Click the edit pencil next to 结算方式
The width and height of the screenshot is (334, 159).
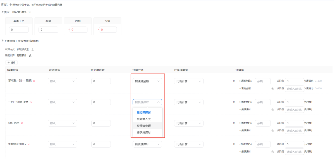pyautogui.click(x=32, y=49)
